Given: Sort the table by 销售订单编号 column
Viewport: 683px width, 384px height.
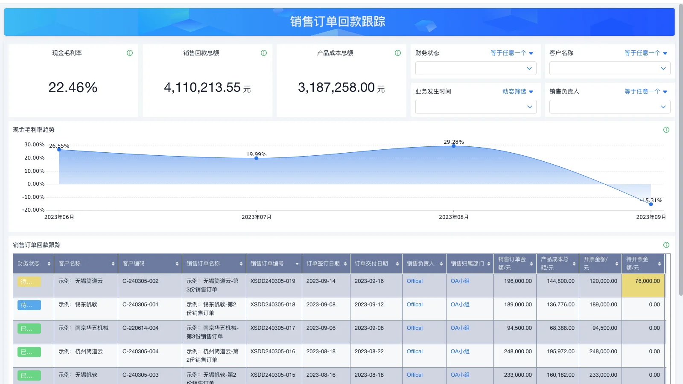Looking at the screenshot, I should pyautogui.click(x=296, y=263).
